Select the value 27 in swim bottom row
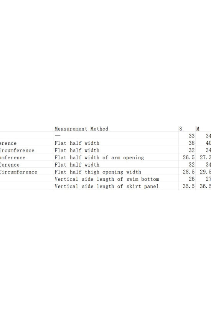Viewport: 211px width, 316px height. (208, 179)
